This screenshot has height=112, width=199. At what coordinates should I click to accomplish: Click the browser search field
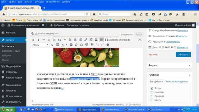114,14
